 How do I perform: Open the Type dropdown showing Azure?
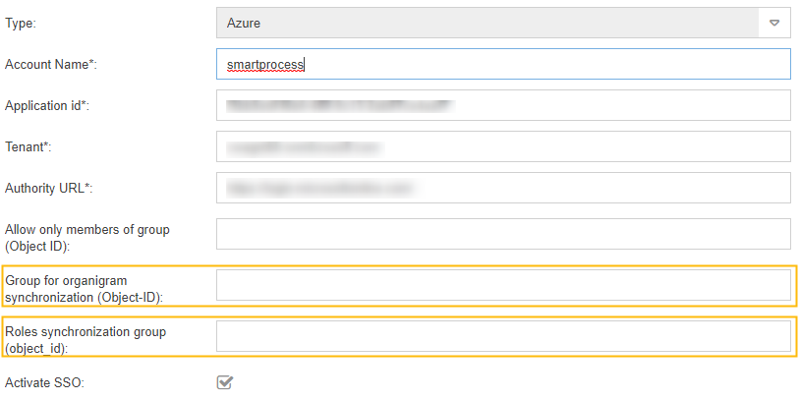tap(491, 22)
